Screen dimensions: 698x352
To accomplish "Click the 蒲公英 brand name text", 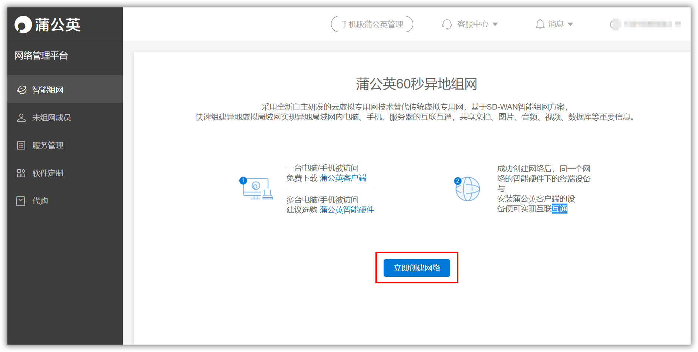I will [x=58, y=25].
